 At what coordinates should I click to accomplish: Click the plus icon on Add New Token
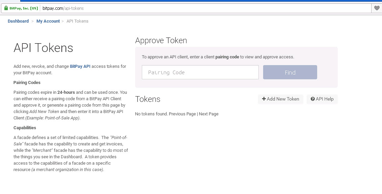264,99
